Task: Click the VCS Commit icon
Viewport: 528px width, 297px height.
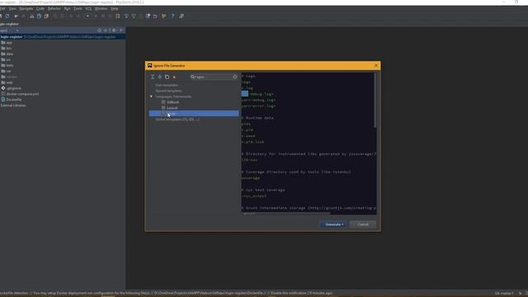Action: [x=134, y=16]
